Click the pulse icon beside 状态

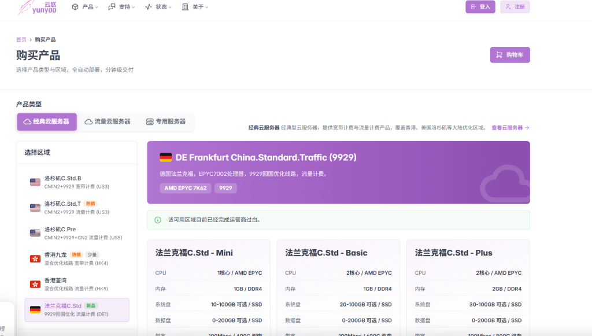[x=149, y=7]
